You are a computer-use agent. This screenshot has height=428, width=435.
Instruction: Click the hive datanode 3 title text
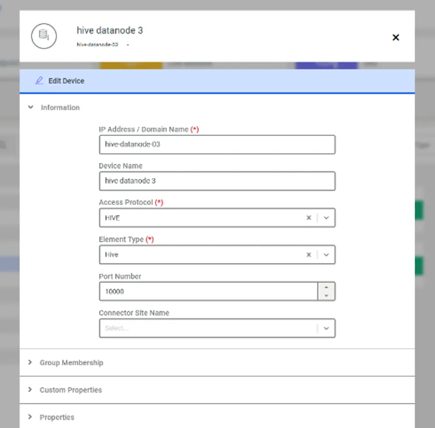pyautogui.click(x=110, y=30)
